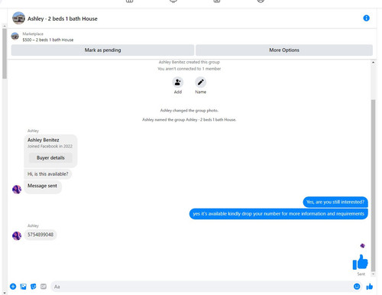
Task: Choose a sticker from the sticker icon
Action: 34,287
